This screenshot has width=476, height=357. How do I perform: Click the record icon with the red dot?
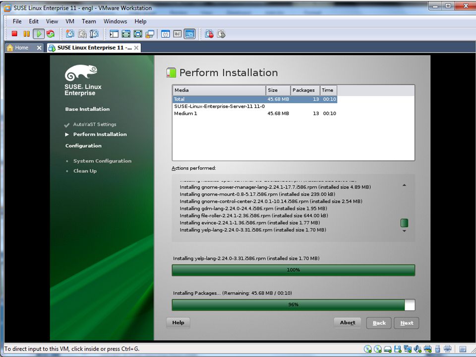pyautogui.click(x=209, y=34)
